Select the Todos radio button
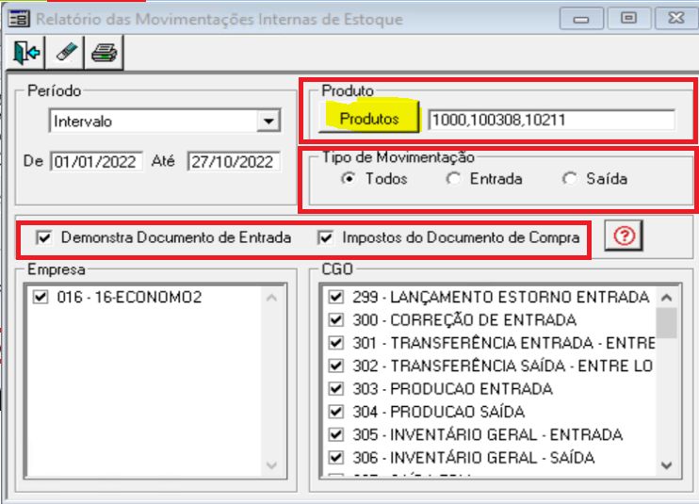 [350, 179]
